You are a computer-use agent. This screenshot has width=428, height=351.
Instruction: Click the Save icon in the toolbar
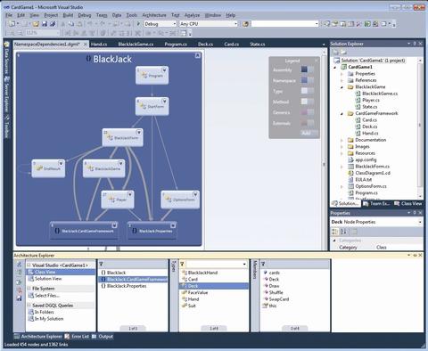coord(45,24)
